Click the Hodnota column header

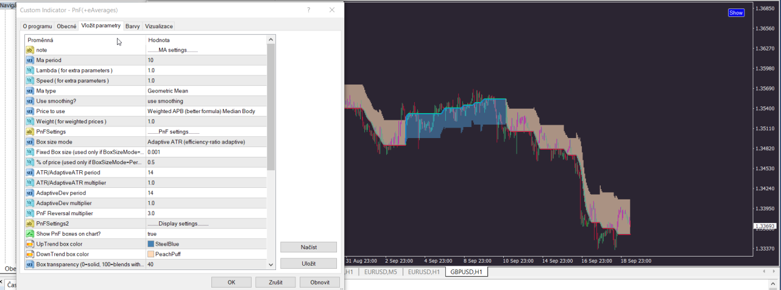pyautogui.click(x=207, y=40)
